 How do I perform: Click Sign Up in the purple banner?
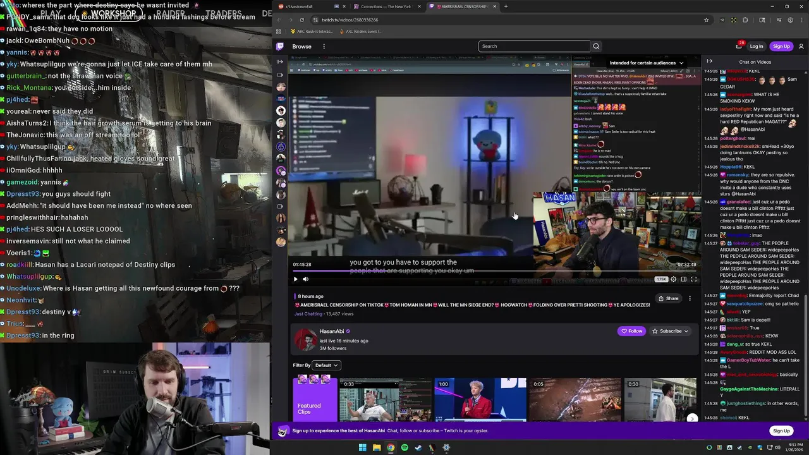tap(781, 431)
